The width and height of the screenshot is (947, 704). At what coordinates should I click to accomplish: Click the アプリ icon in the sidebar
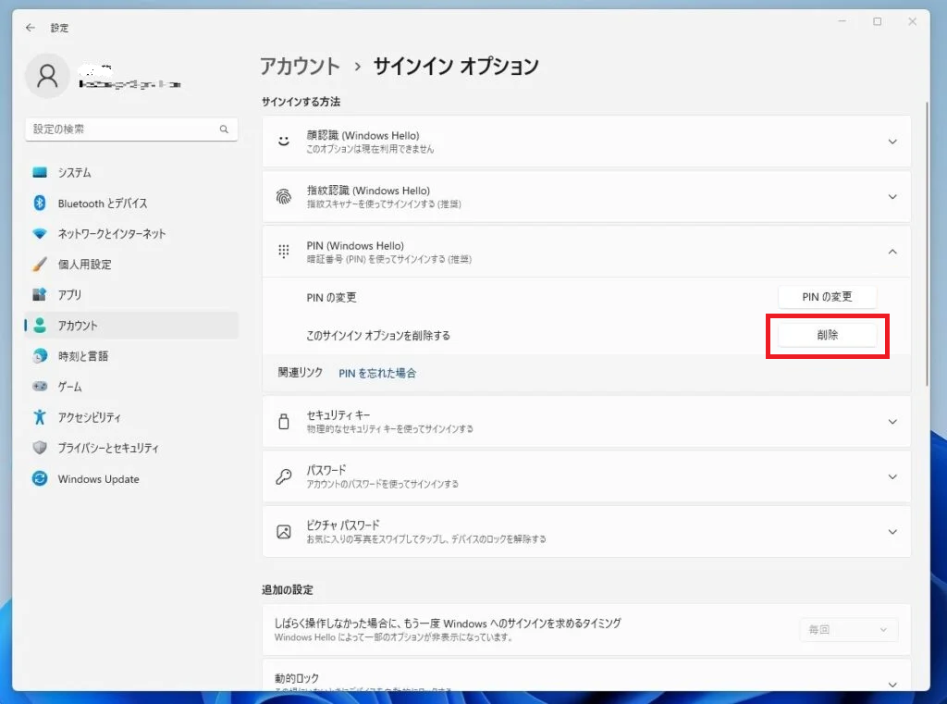point(40,295)
